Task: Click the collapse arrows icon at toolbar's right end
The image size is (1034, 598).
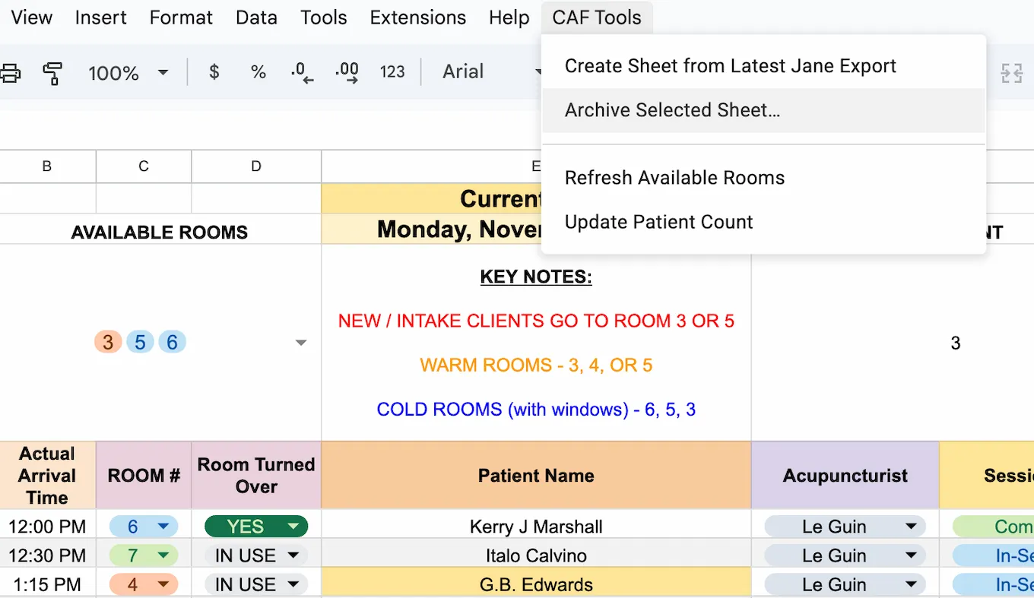Action: 1012,73
